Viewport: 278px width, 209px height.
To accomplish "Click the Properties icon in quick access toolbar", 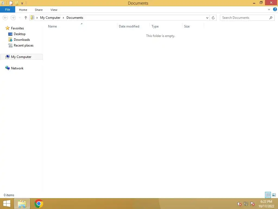I will click(x=11, y=3).
